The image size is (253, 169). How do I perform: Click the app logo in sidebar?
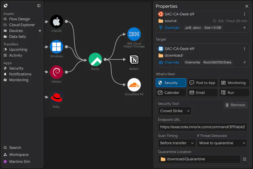tap(6, 6)
